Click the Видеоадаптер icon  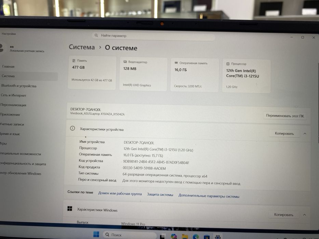click(x=125, y=62)
